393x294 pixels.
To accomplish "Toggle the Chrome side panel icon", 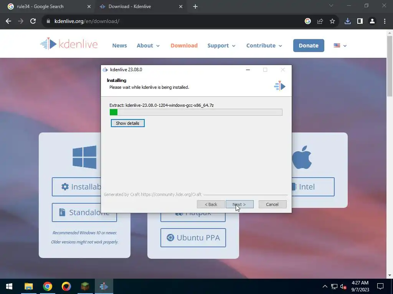I will [360, 21].
